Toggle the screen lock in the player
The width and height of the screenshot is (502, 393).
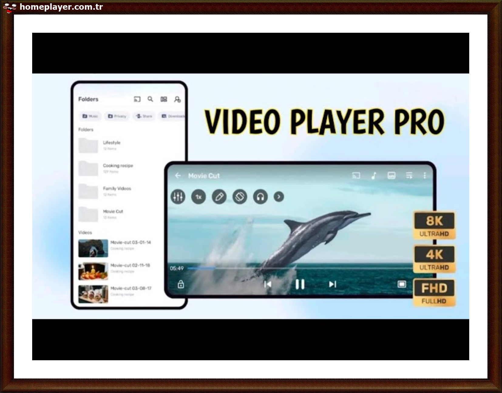click(181, 285)
